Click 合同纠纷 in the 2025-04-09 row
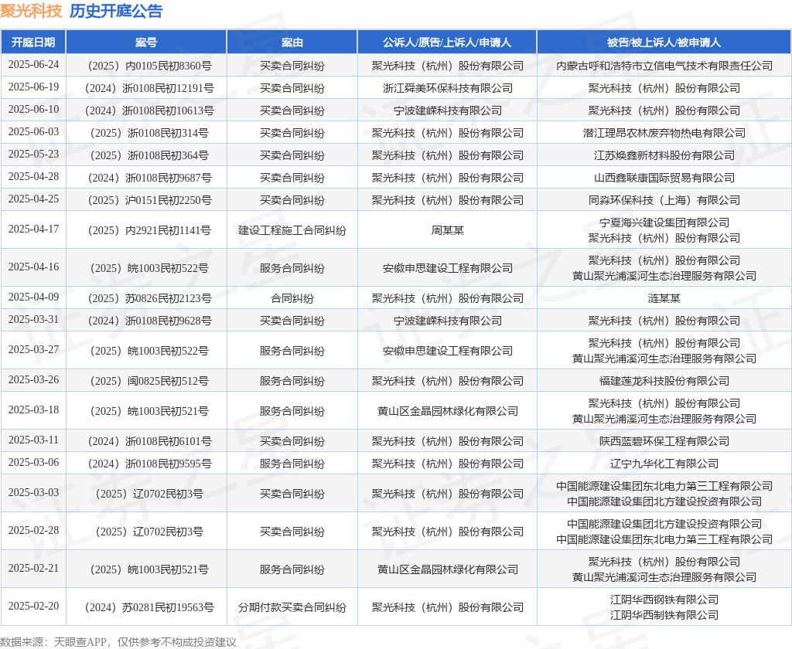Viewport: 792px width, 649px height. (292, 298)
